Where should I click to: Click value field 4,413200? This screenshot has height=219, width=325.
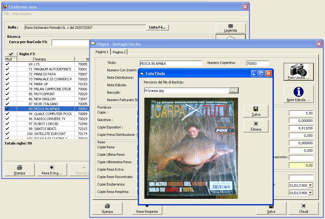pos(301,128)
